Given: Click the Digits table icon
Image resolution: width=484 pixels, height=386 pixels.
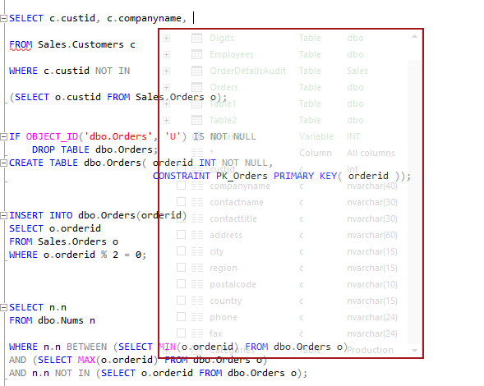Looking at the screenshot, I should [196, 38].
